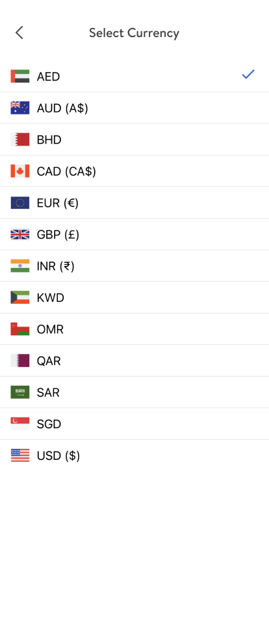Tap the UAE flag icon
269x642 pixels.
pyautogui.click(x=20, y=77)
